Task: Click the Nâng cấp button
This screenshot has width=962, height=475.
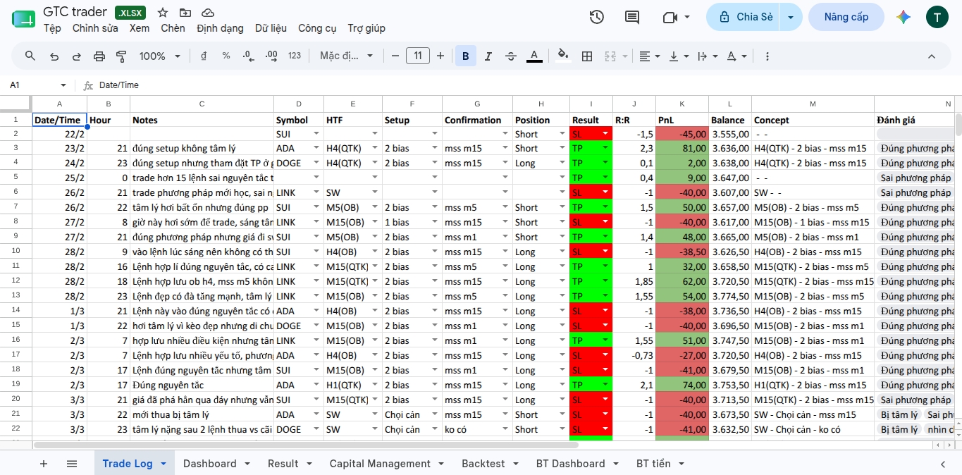Action: pyautogui.click(x=846, y=17)
